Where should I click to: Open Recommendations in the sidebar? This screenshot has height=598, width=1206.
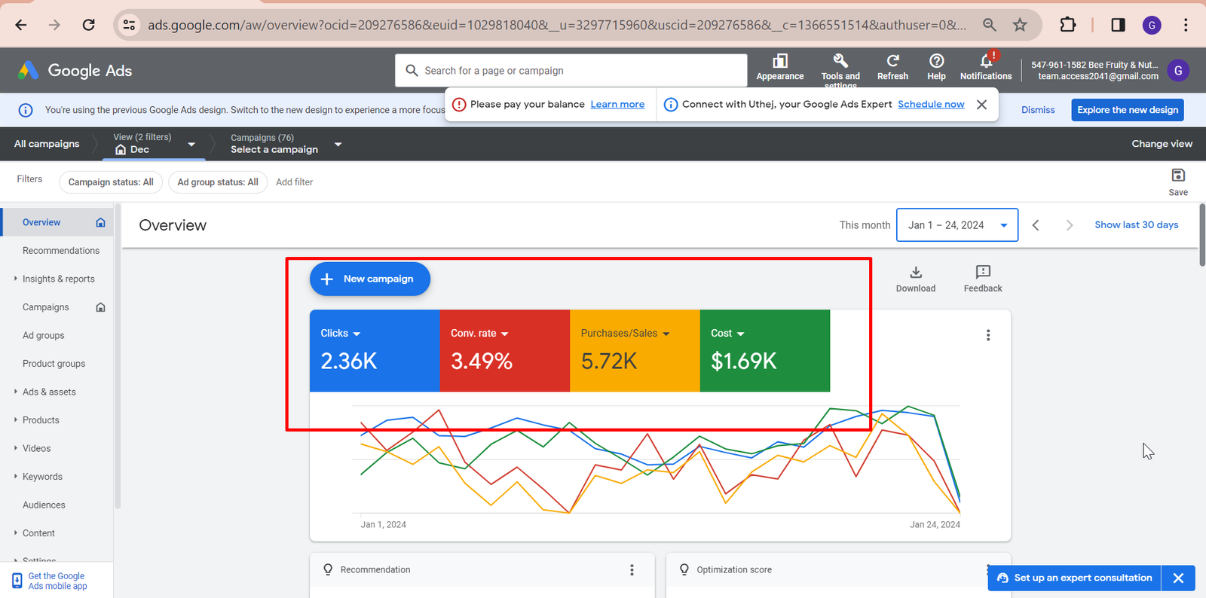(61, 251)
